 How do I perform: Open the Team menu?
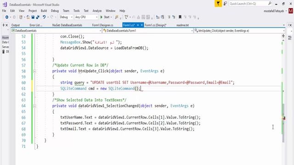[66, 11]
